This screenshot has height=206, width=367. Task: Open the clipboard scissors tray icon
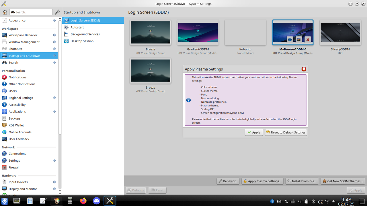[x=286, y=201]
